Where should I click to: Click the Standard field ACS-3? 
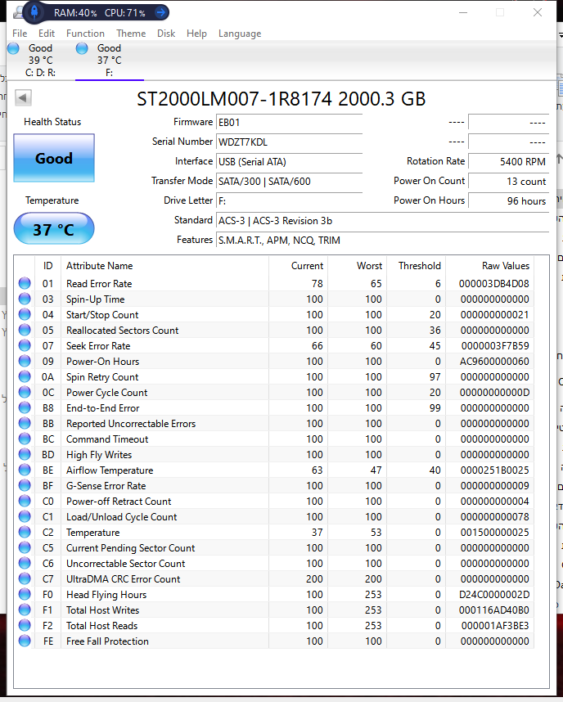point(382,221)
